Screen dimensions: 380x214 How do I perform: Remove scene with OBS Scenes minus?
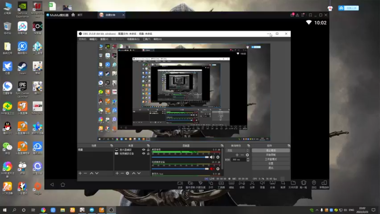(x=85, y=173)
